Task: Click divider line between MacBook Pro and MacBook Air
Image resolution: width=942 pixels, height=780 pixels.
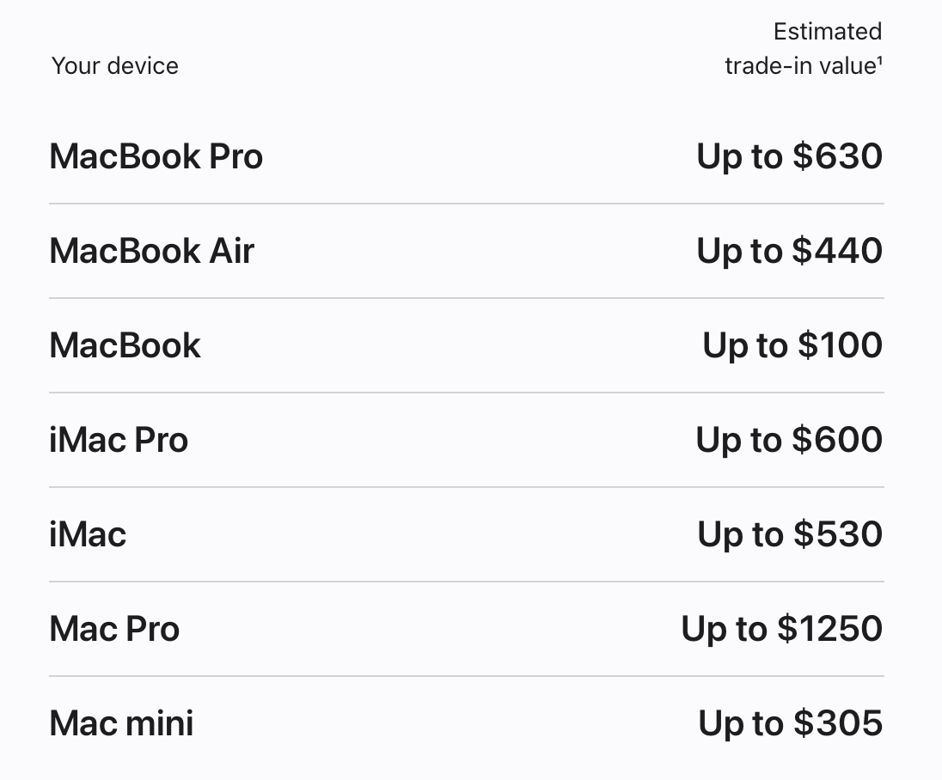Action: pyautogui.click(x=467, y=204)
